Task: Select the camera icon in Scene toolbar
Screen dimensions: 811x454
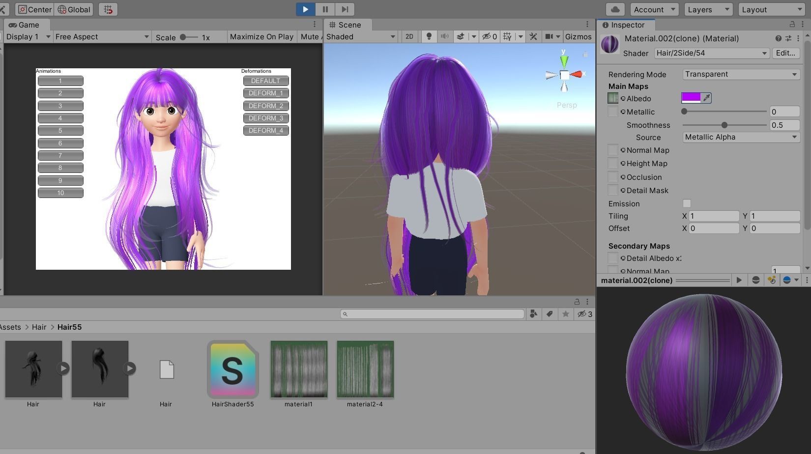Action: coord(548,36)
